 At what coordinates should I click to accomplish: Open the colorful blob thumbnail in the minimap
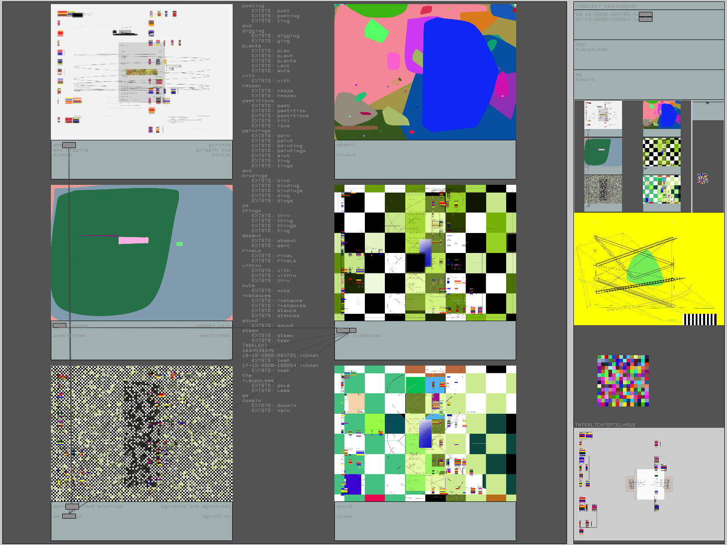tap(662, 115)
